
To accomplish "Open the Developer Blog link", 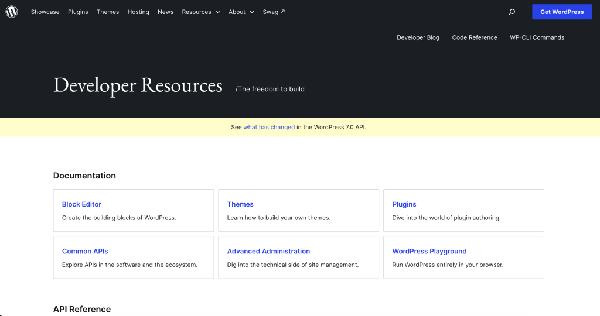I will (418, 37).
